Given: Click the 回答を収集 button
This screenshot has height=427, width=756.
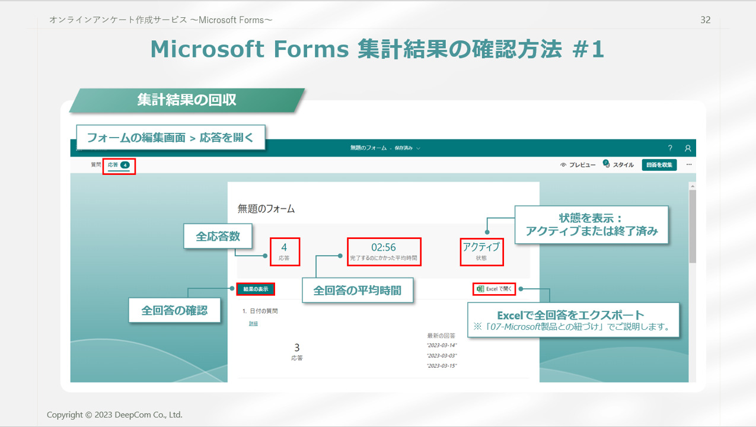Looking at the screenshot, I should coord(659,165).
